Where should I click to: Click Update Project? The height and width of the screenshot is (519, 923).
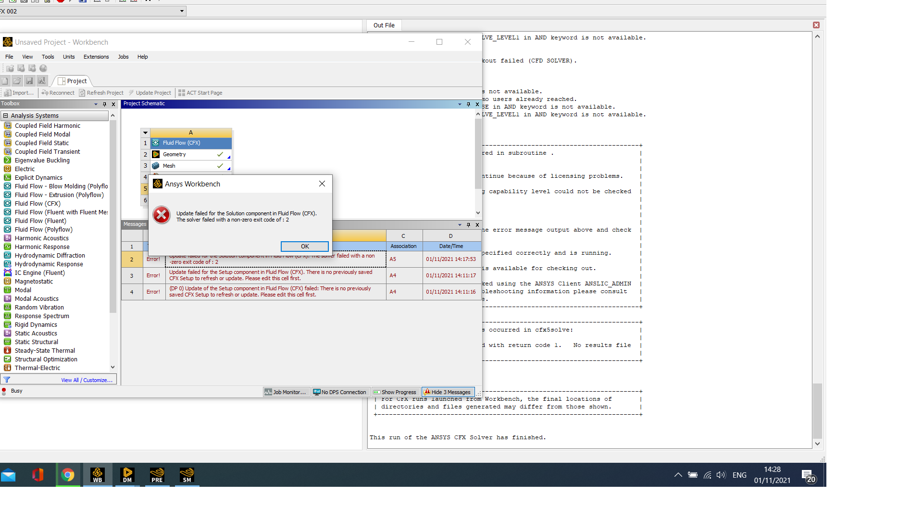pyautogui.click(x=150, y=93)
